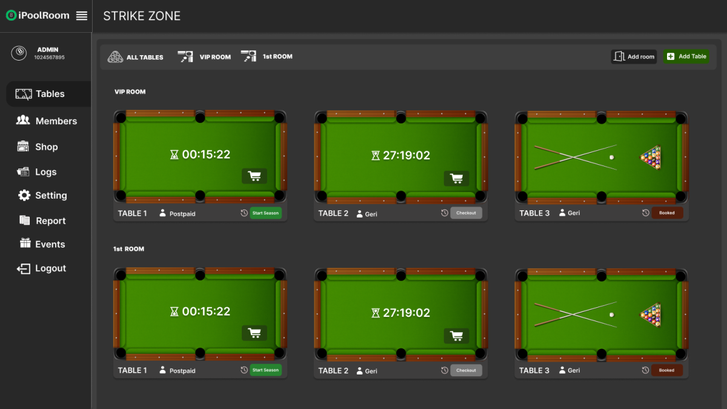Click the history icon on 1st Room Table 1

(244, 370)
